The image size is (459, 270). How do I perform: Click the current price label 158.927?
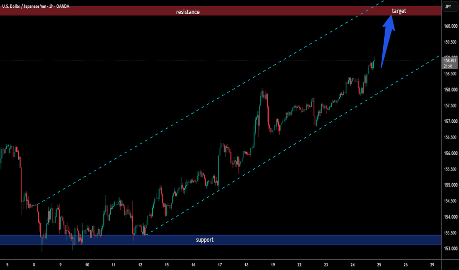450,61
